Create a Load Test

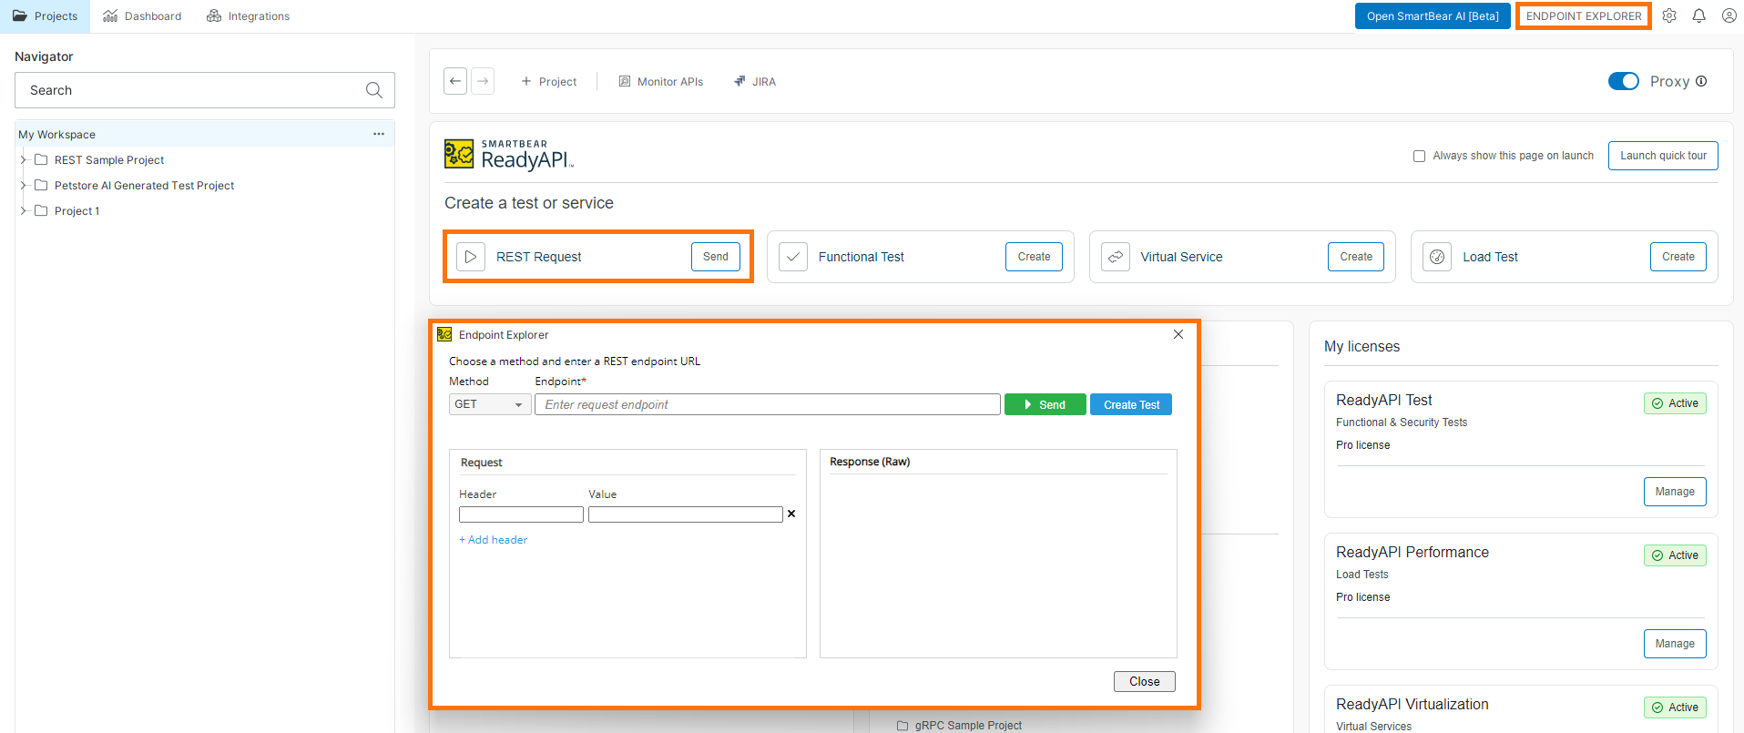(1678, 257)
